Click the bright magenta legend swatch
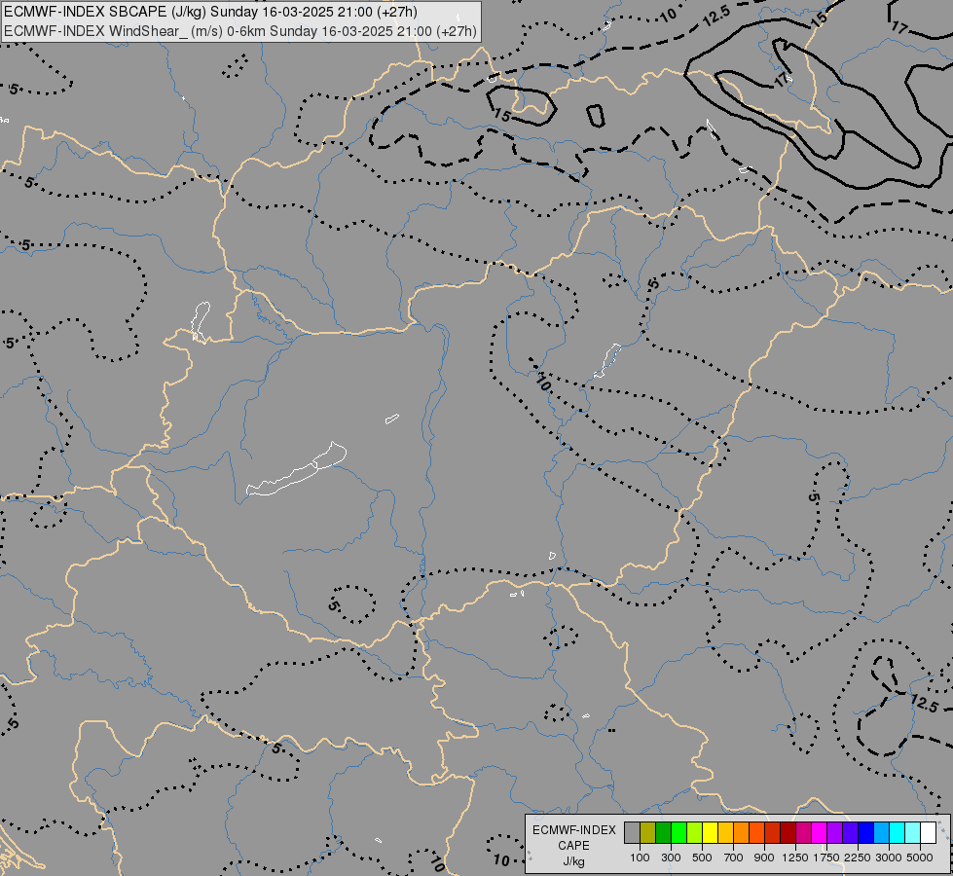 (x=820, y=832)
